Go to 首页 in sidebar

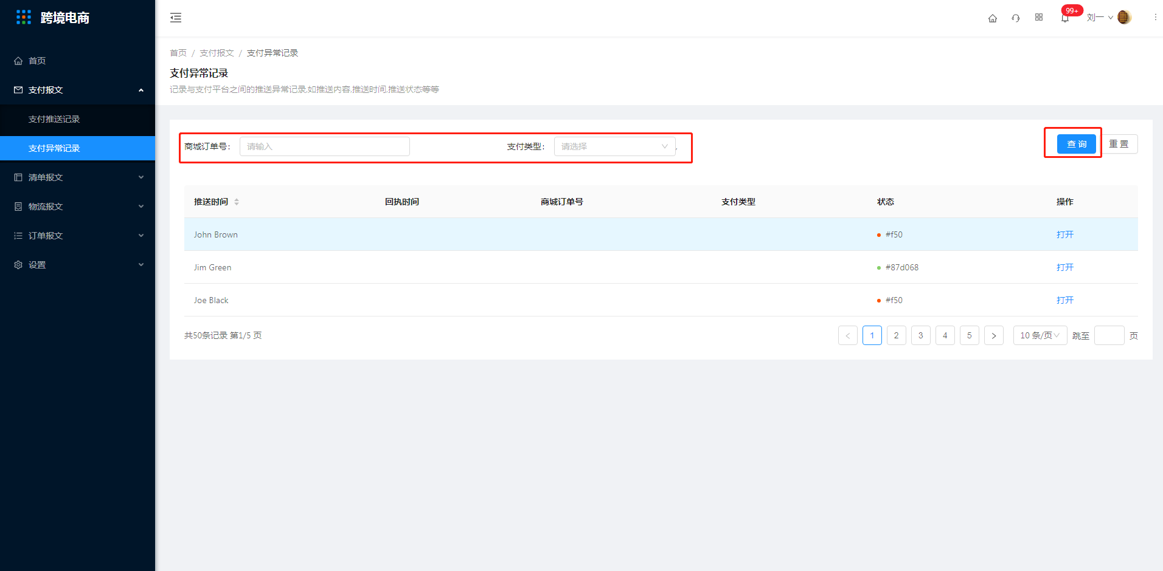coord(77,61)
